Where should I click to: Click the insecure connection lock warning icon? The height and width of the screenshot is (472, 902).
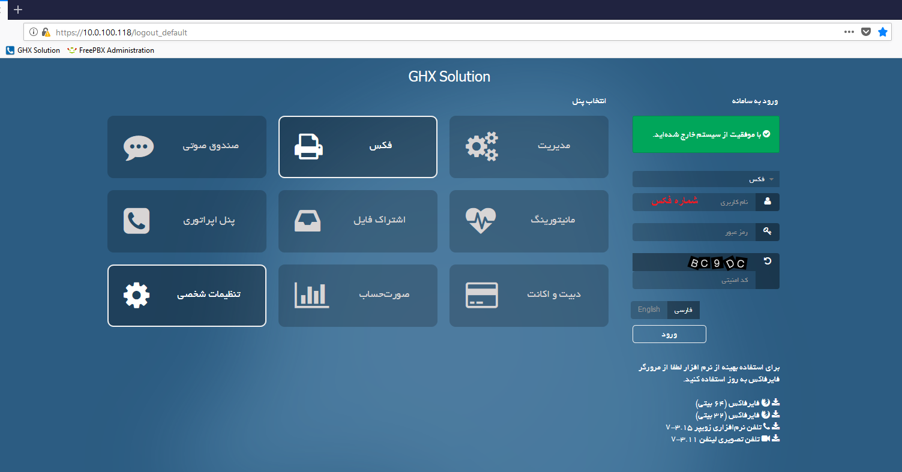(x=46, y=32)
